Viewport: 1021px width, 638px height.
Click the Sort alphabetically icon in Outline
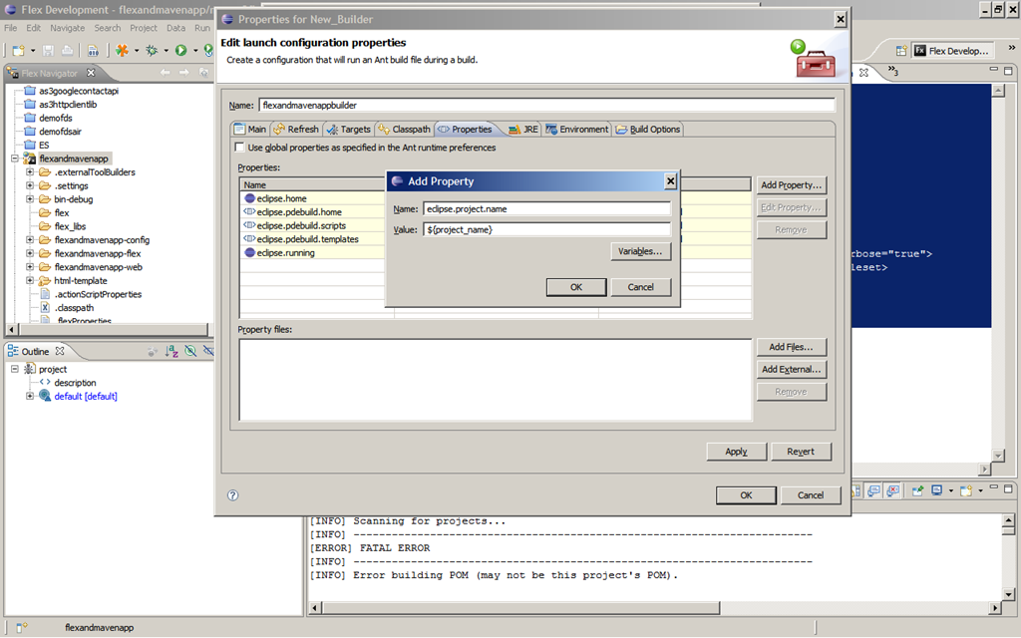coord(171,351)
